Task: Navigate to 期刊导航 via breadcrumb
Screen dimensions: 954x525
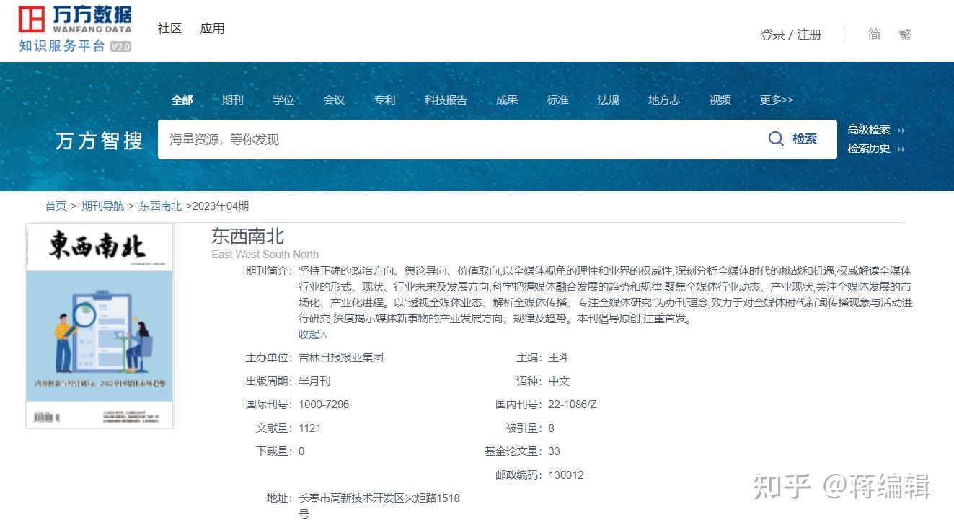Action: (x=104, y=206)
